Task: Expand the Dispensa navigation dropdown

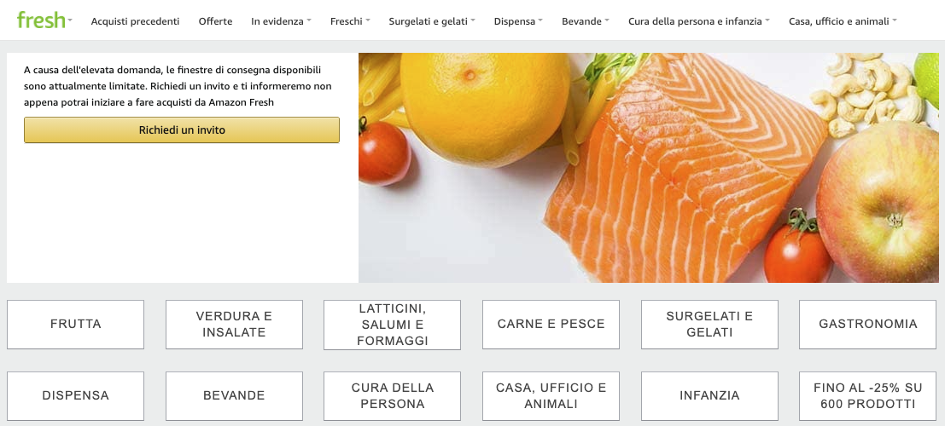Action: click(x=517, y=21)
